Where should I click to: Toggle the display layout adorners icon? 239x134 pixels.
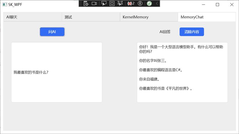pyautogui.click(x=112, y=3)
